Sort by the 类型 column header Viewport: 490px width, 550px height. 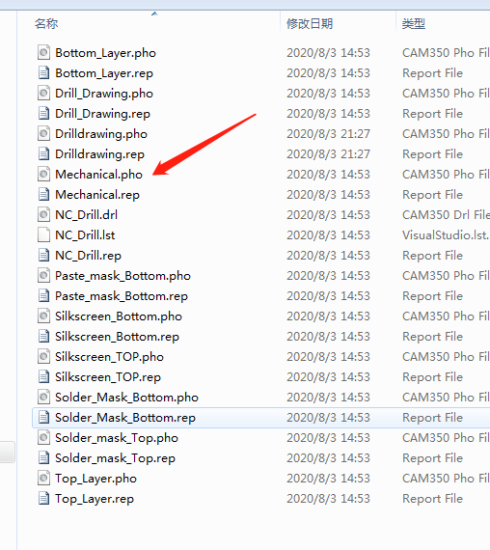pos(414,23)
